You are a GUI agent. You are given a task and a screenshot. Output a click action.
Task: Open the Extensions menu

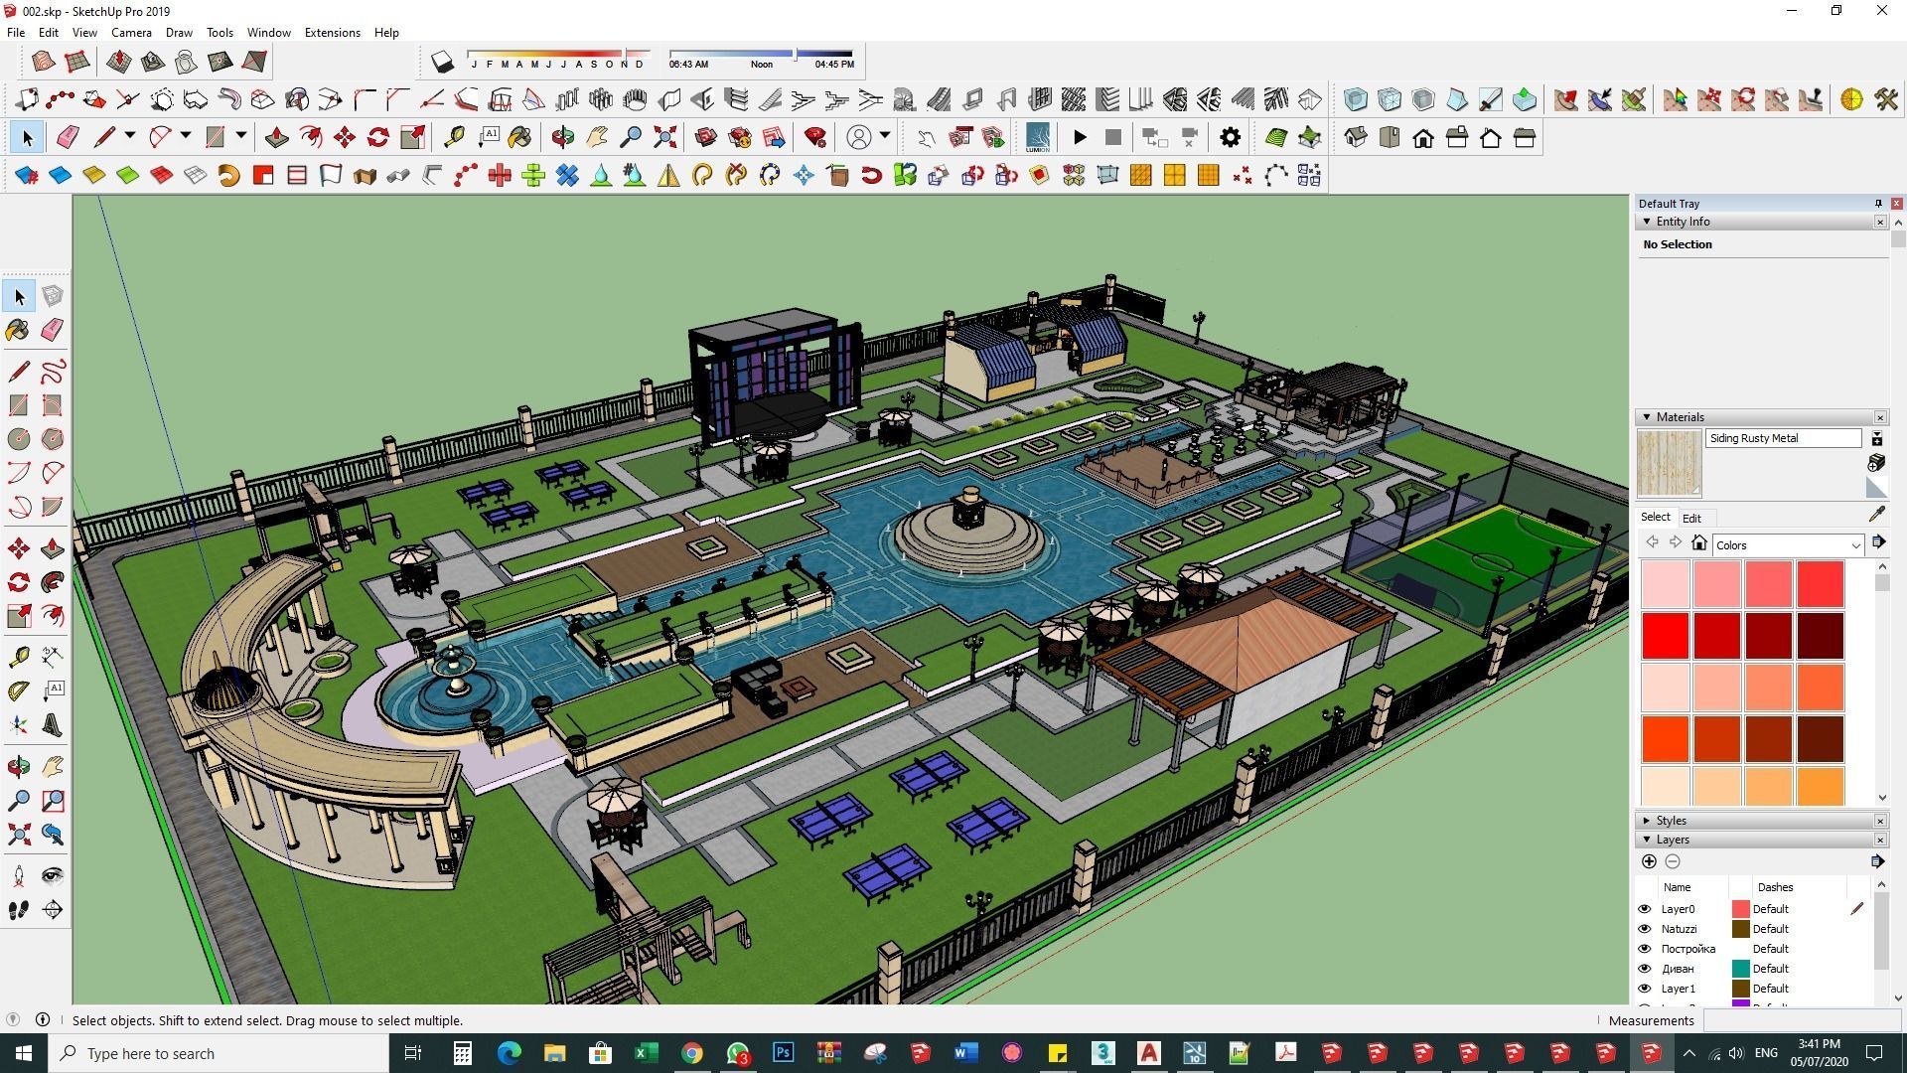[332, 32]
